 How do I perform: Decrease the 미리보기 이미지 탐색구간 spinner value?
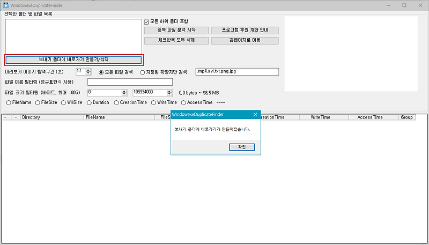pyautogui.click(x=88, y=73)
